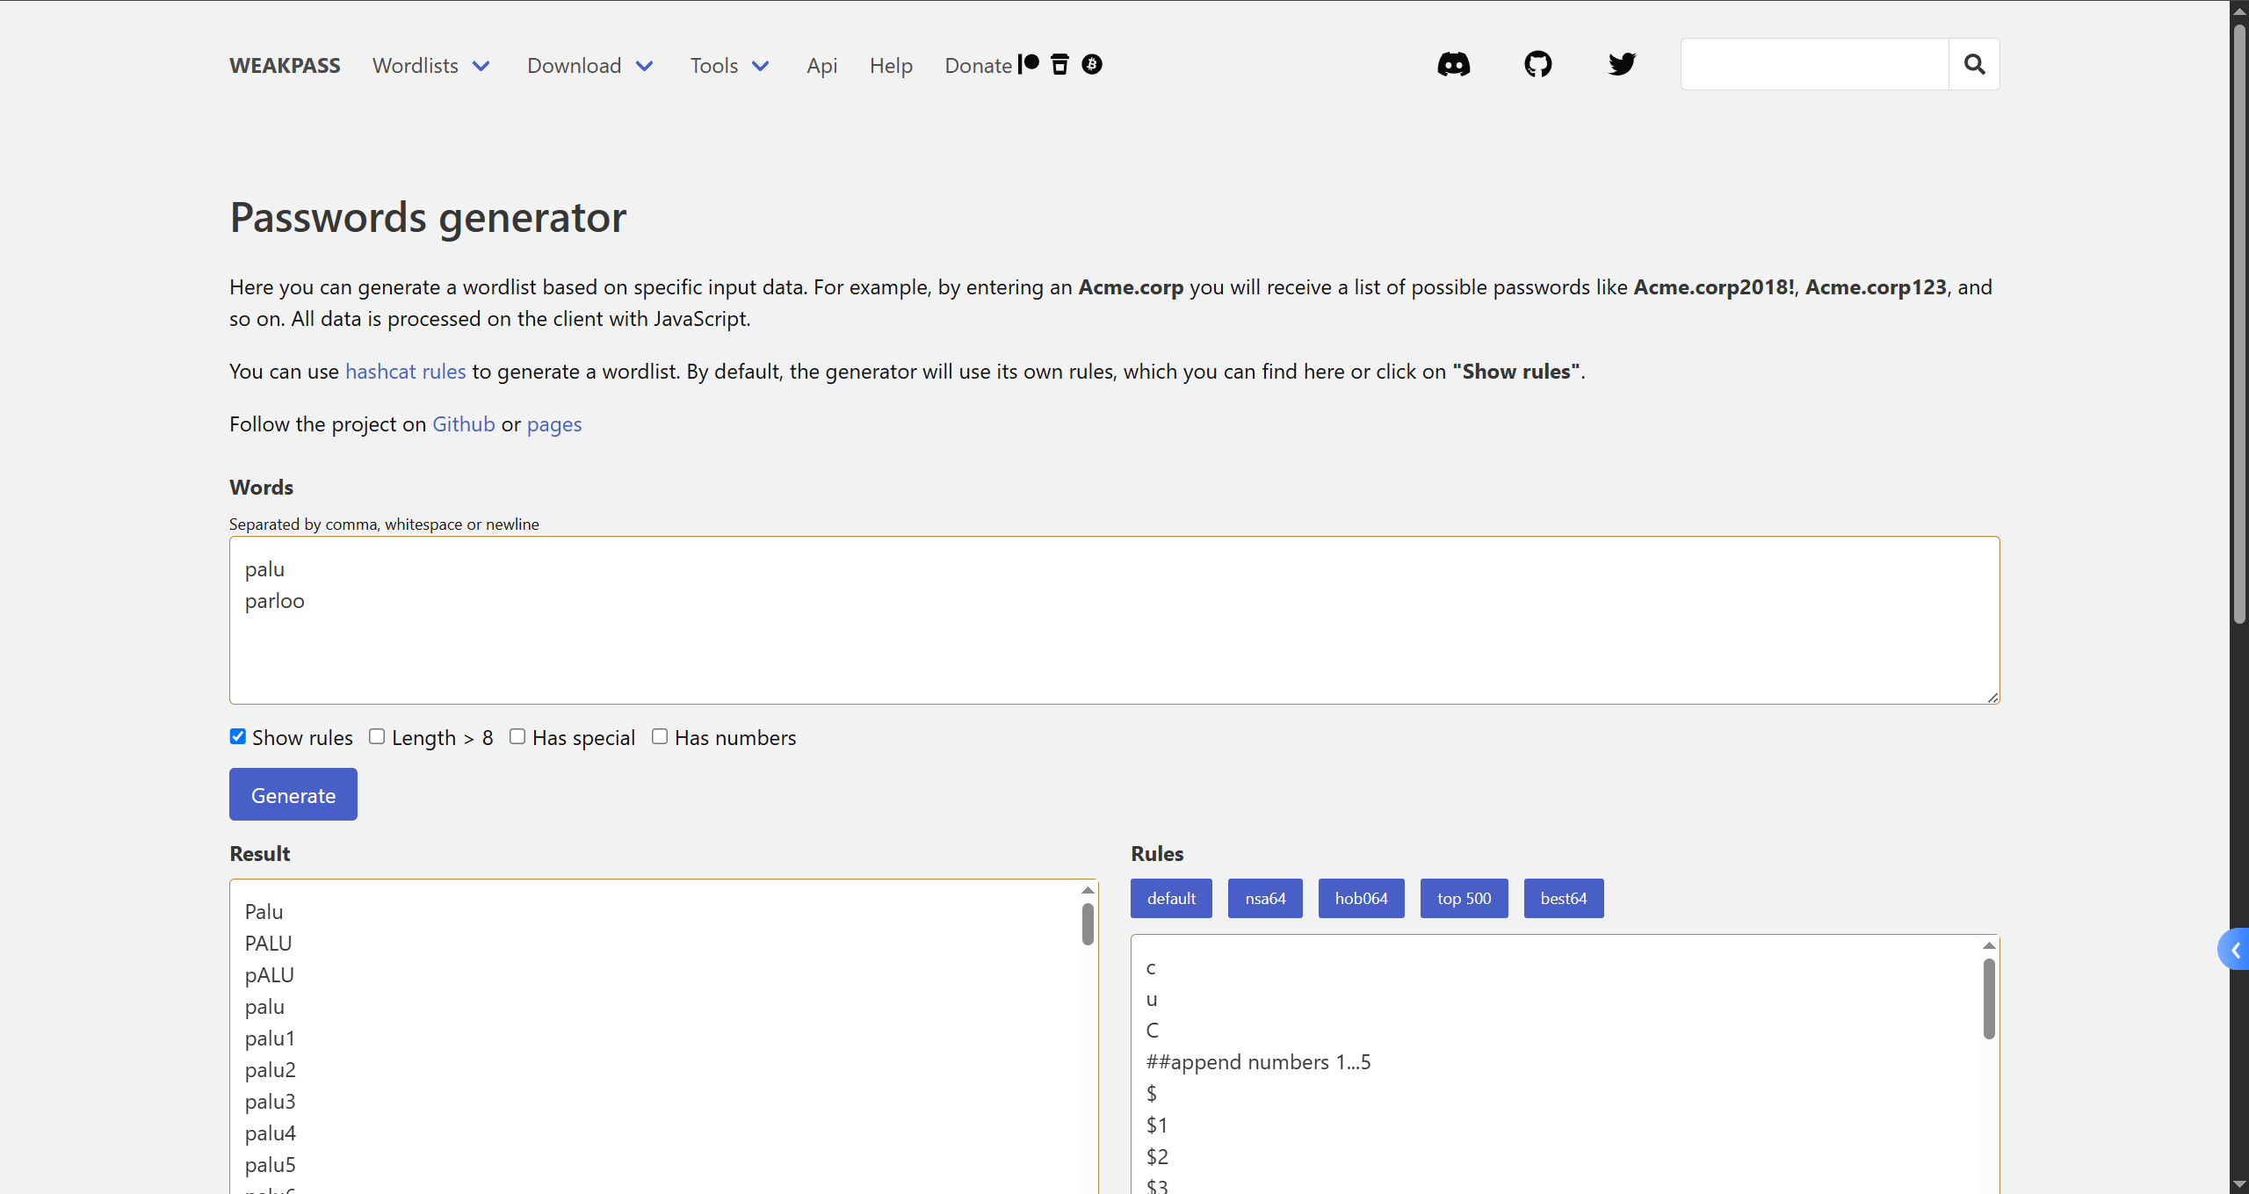
Task: Click the Generate button
Action: click(x=293, y=794)
